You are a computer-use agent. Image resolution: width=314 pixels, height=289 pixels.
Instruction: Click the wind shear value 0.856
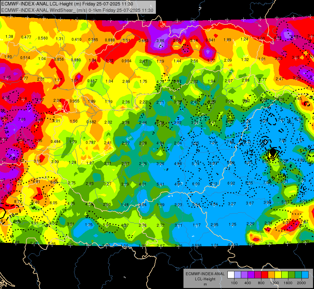tap(59, 59)
